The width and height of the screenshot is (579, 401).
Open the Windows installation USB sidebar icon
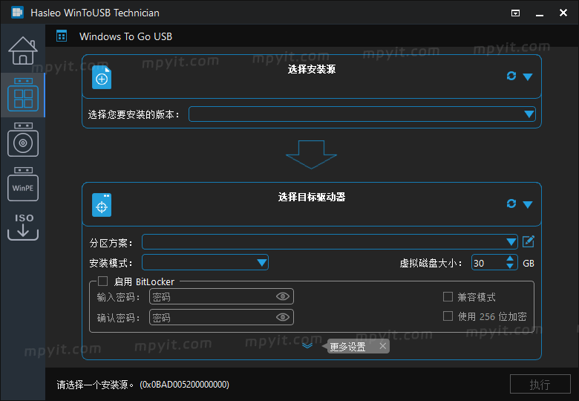click(x=23, y=140)
